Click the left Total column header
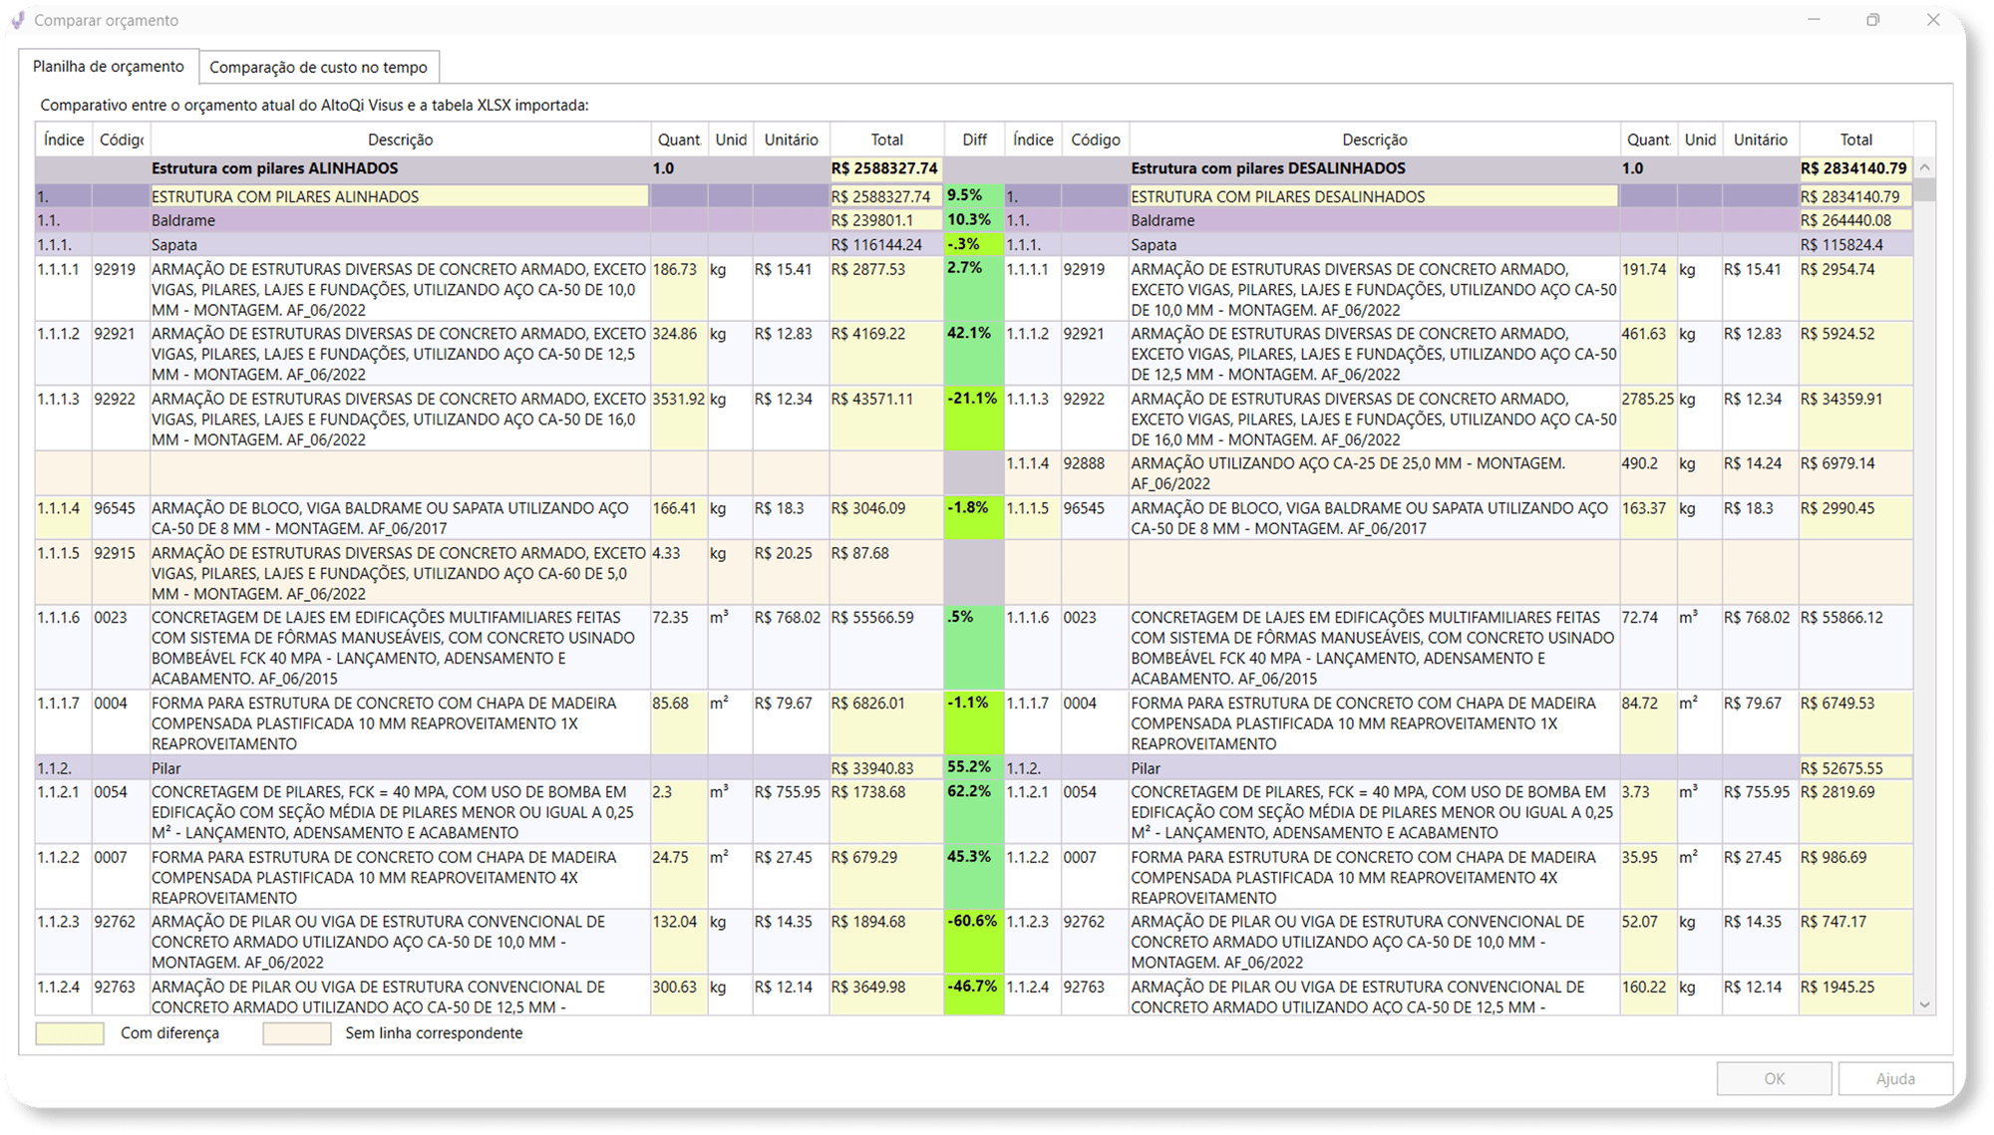The image size is (1994, 1135). pyautogui.click(x=886, y=140)
